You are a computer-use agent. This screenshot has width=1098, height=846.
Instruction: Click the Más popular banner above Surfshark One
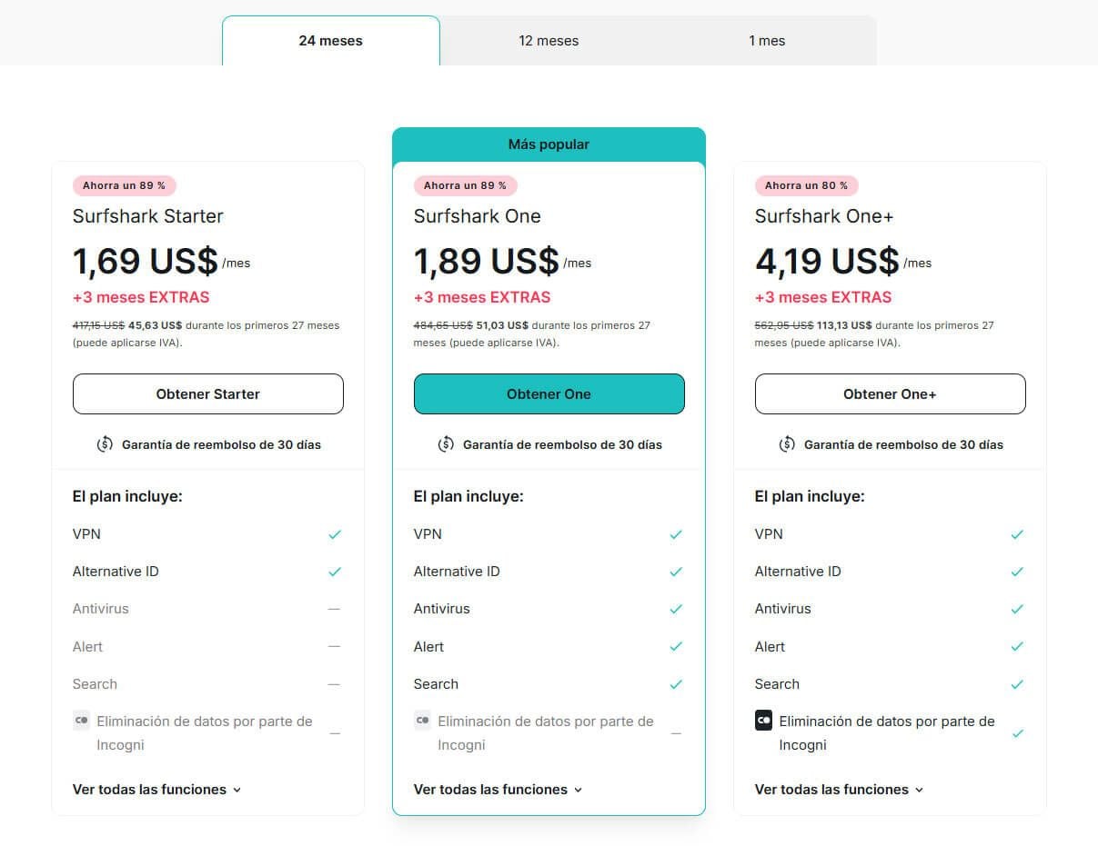pos(549,144)
